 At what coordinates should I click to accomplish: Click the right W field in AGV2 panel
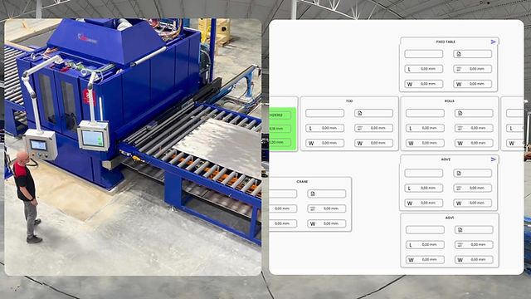(472, 203)
